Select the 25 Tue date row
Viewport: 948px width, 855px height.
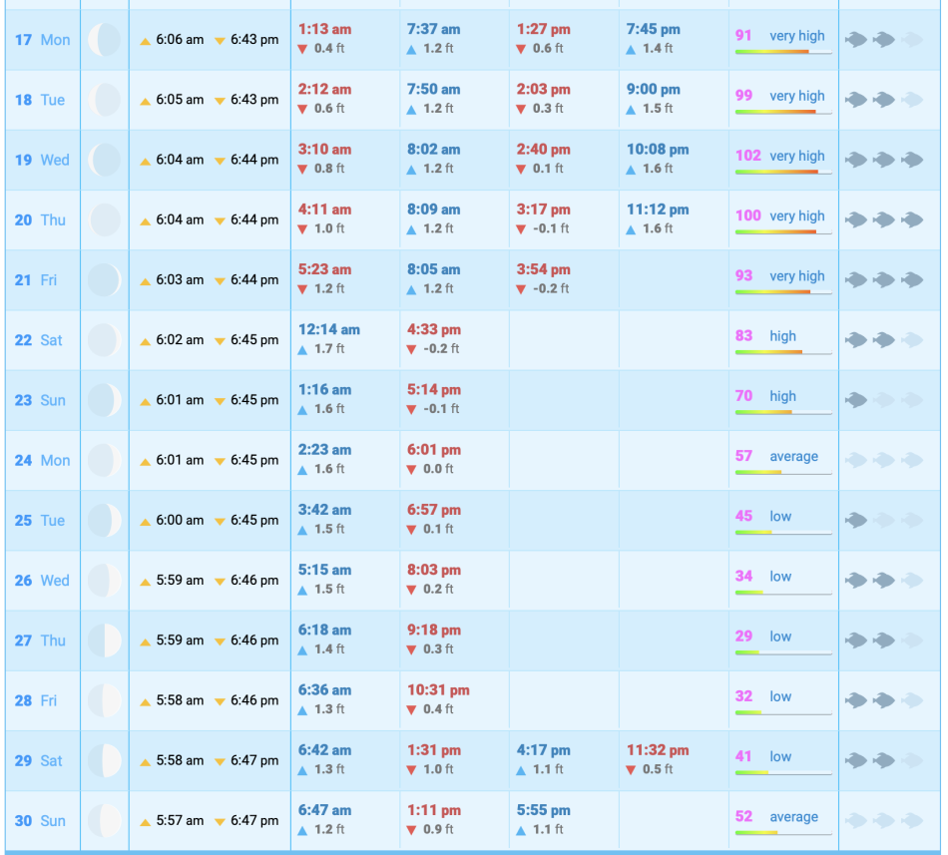point(40,520)
